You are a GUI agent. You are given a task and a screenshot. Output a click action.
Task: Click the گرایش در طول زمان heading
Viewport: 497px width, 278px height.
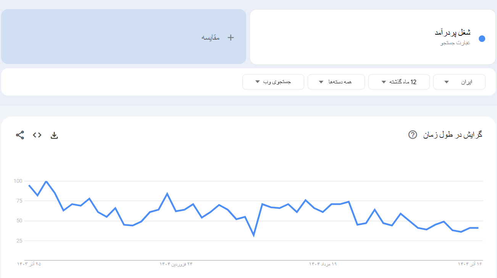[453, 135]
